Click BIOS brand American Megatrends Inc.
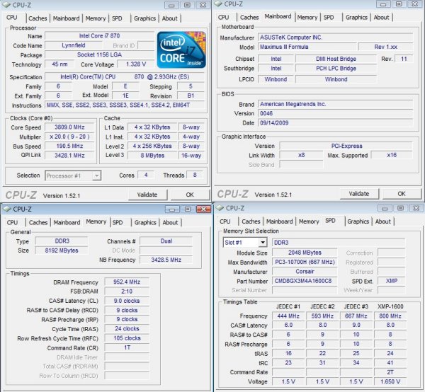Screen dimensions: 425x392 pos(335,104)
